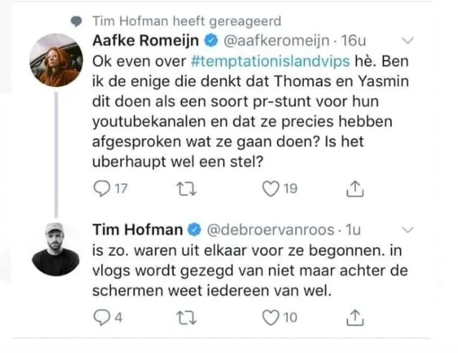Expand the options chevron on Tim's tweet

[x=408, y=228]
